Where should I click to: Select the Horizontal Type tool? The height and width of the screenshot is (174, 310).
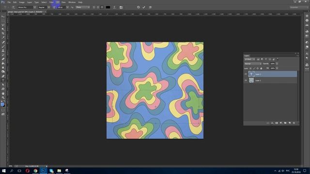[3, 81]
